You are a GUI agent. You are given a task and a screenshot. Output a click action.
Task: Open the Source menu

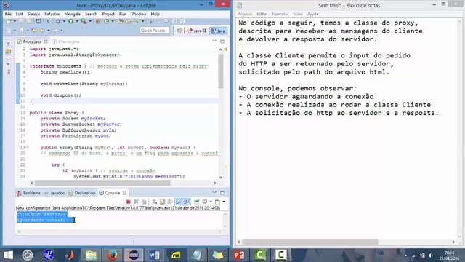coord(33,14)
